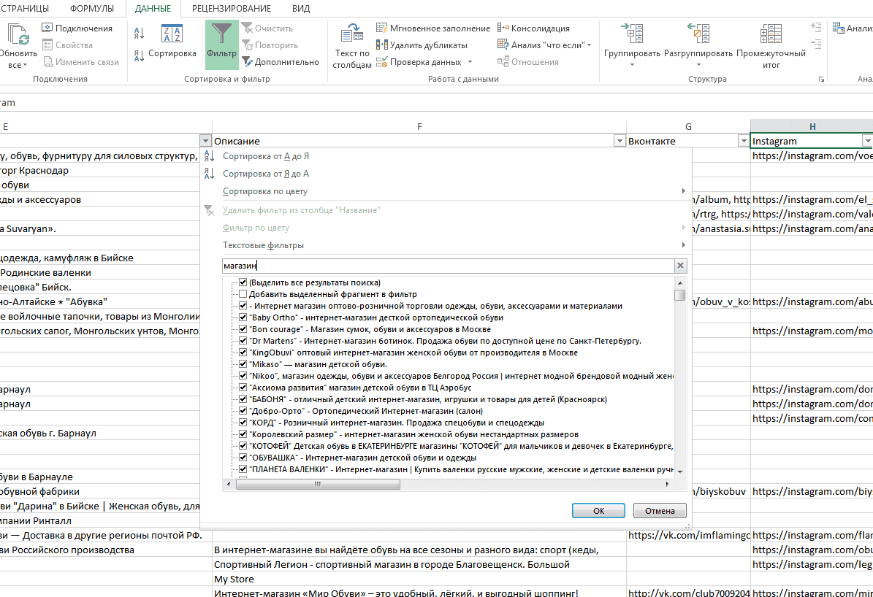Viewport: 873px width, 597px height.
Task: Open Relationships (Отношения)
Action: click(x=527, y=62)
